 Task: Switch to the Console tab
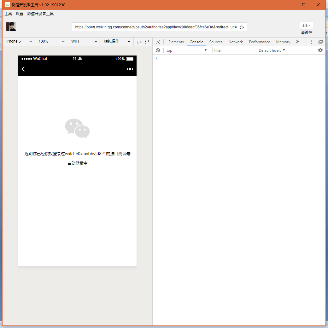coord(196,42)
